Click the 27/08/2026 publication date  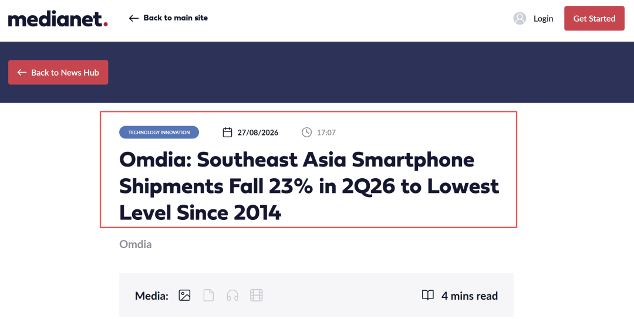point(258,133)
